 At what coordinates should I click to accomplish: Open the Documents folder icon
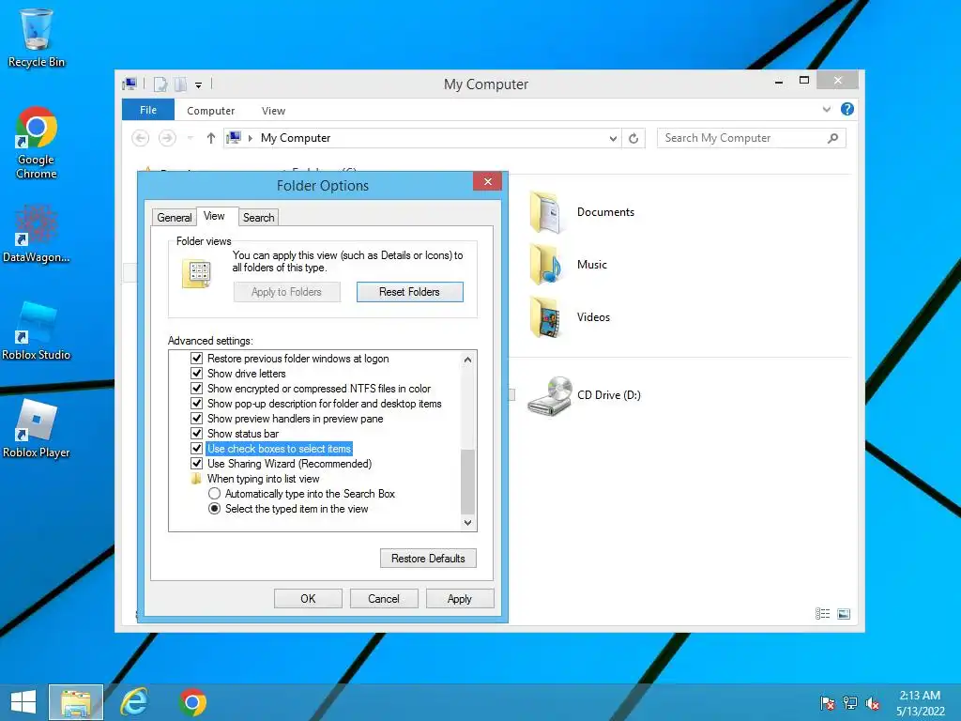coord(545,212)
